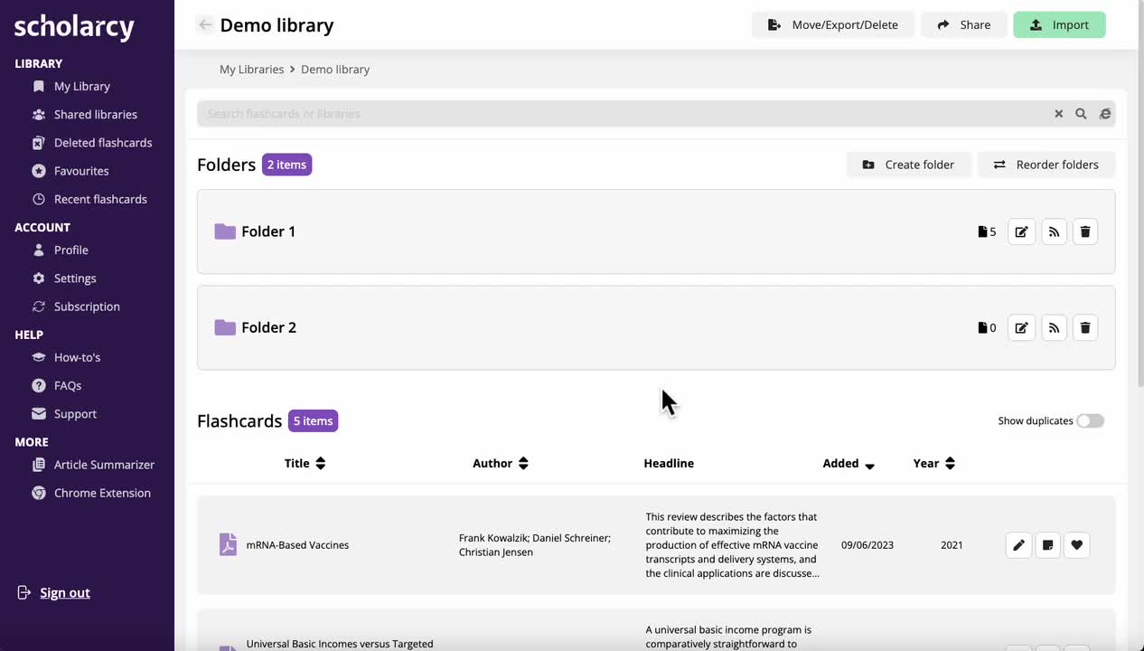This screenshot has width=1144, height=651.
Task: Open the FAQs section
Action: pos(68,385)
